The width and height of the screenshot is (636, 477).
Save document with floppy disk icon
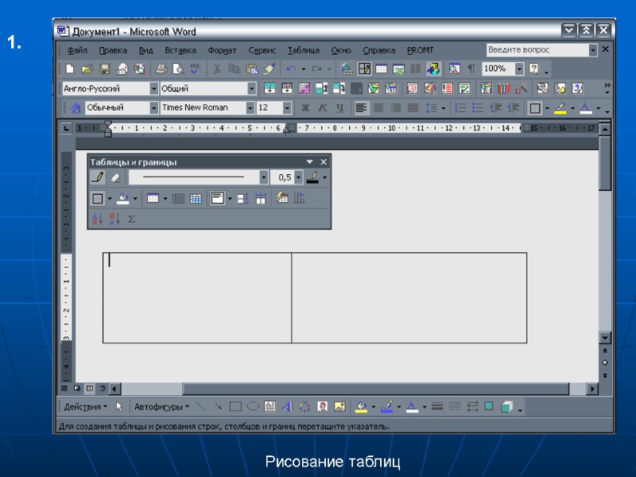(105, 69)
